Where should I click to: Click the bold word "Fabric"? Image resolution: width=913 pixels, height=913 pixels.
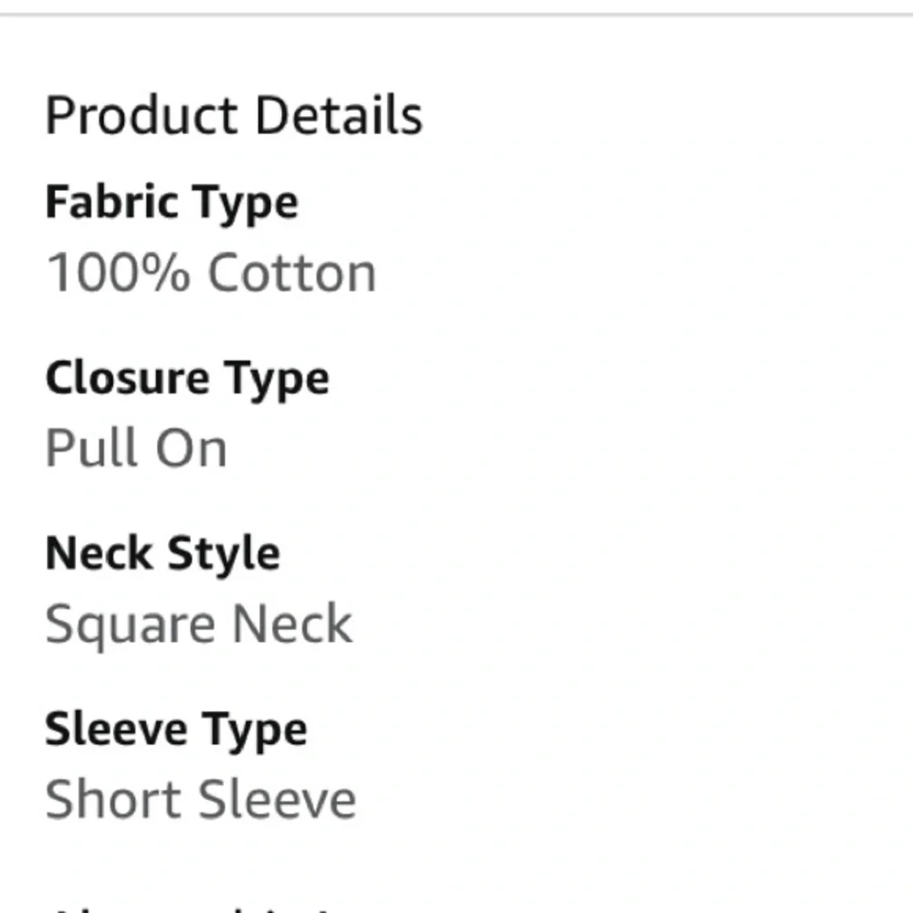(99, 202)
